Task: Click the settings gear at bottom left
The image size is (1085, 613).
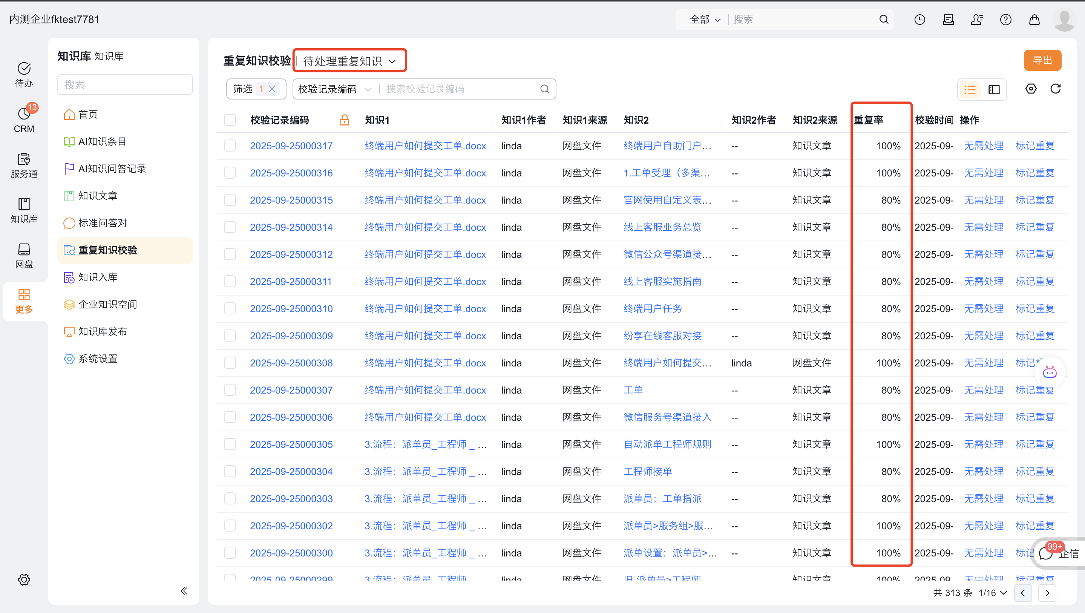Action: point(24,580)
